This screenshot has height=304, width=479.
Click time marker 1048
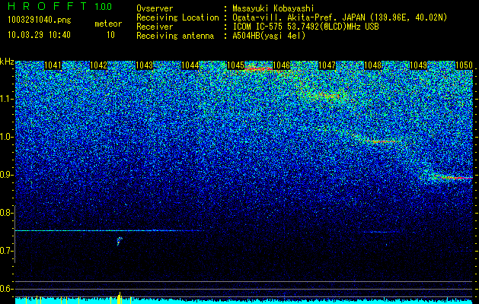click(x=372, y=65)
